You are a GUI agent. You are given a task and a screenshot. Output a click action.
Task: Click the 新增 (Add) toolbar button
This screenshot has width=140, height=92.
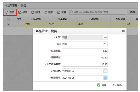coord(10,12)
